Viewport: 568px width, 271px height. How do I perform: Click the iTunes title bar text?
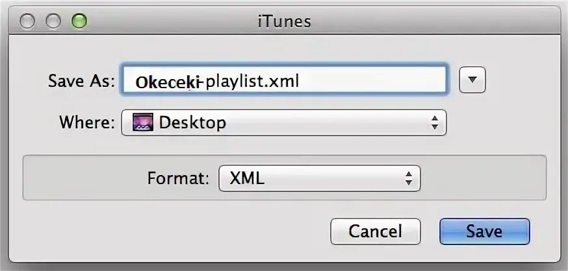285,21
